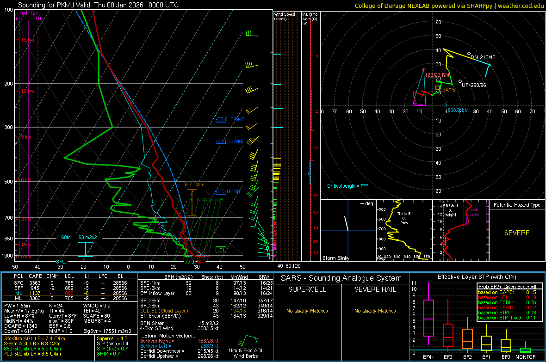Click the PW = 1.55in value

(17, 306)
